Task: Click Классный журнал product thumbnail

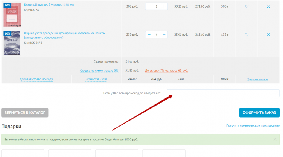Action: (x=12, y=14)
